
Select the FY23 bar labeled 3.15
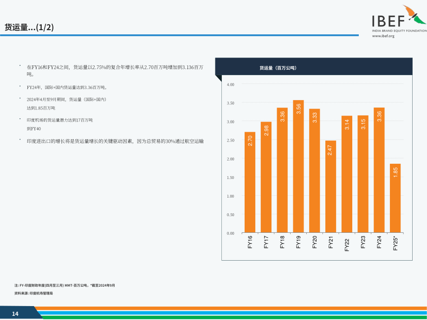363,174
